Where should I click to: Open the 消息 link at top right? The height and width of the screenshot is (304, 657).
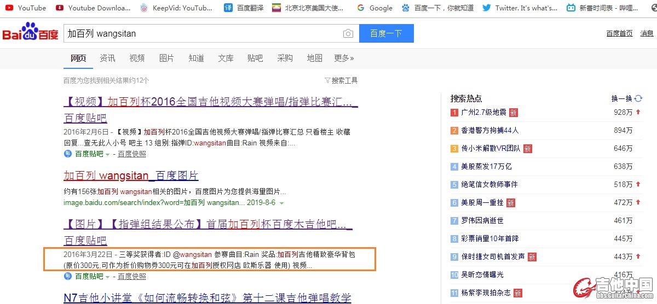click(x=647, y=33)
